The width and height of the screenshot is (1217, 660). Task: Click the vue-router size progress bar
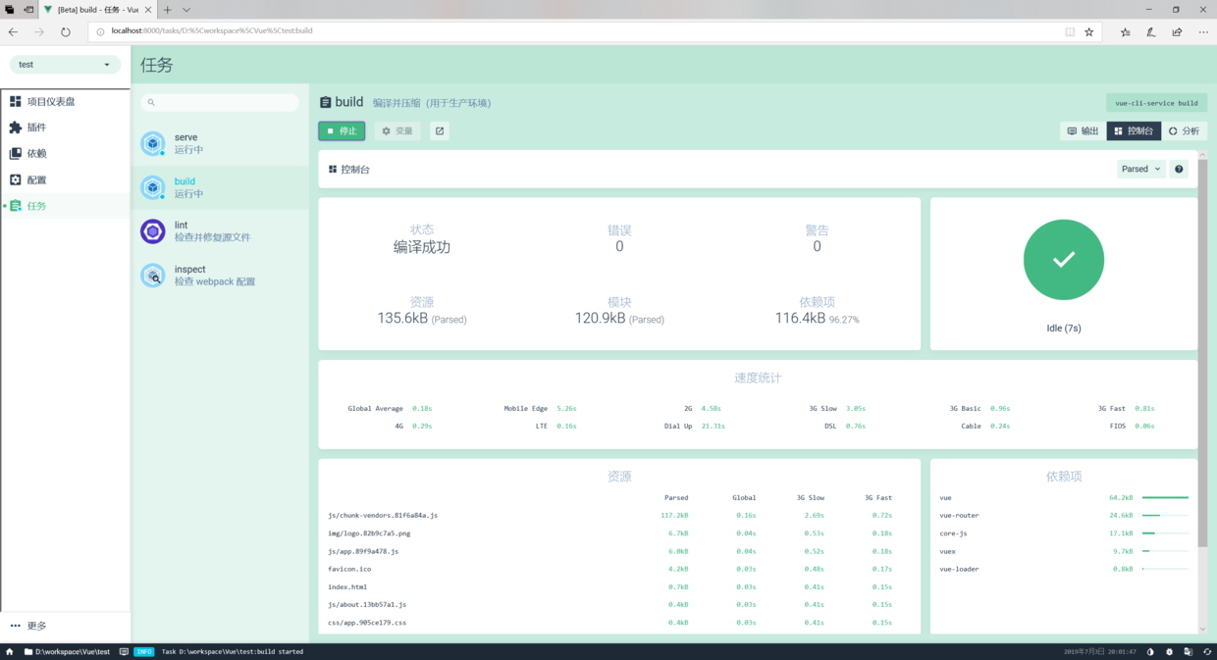1165,515
